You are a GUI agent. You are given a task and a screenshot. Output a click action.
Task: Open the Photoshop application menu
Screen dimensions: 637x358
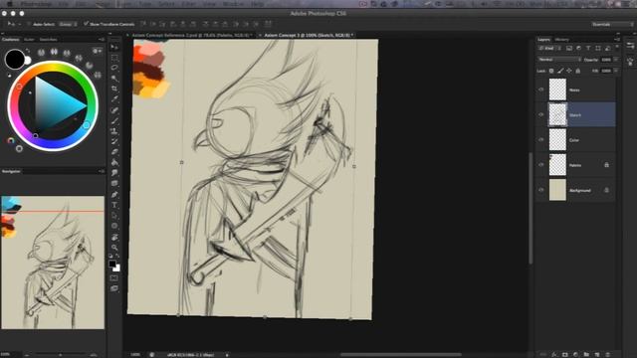point(36,4)
